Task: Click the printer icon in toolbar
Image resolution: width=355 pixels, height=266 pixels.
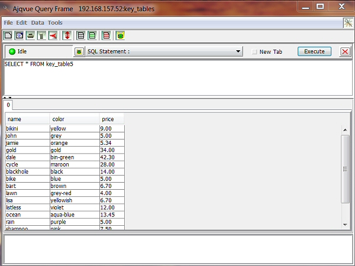Action: tap(29, 35)
